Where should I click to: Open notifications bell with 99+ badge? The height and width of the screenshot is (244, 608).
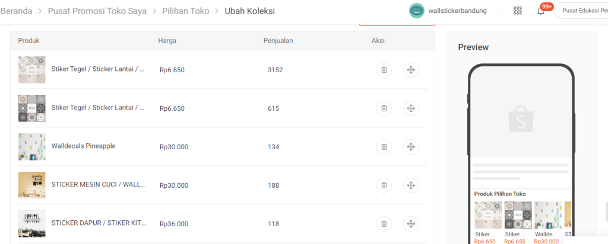click(541, 11)
